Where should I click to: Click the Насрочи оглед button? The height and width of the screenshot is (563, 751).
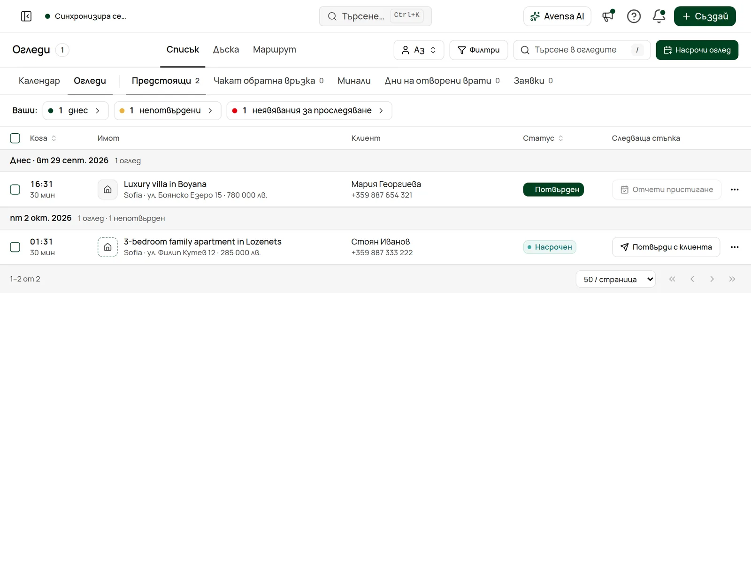[697, 50]
